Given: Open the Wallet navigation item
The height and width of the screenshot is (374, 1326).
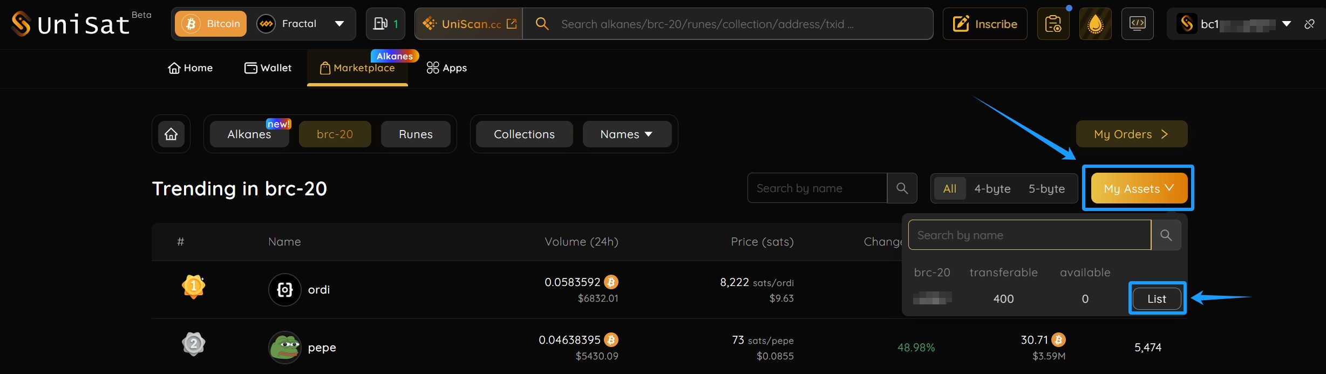Looking at the screenshot, I should (x=268, y=68).
